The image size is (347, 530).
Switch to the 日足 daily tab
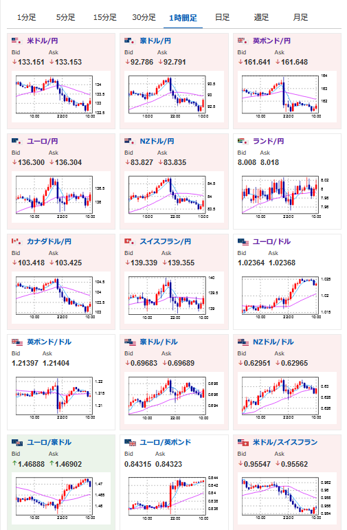(x=222, y=18)
